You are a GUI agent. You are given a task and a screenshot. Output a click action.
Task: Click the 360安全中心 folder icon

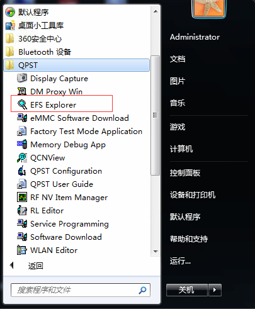(x=10, y=38)
